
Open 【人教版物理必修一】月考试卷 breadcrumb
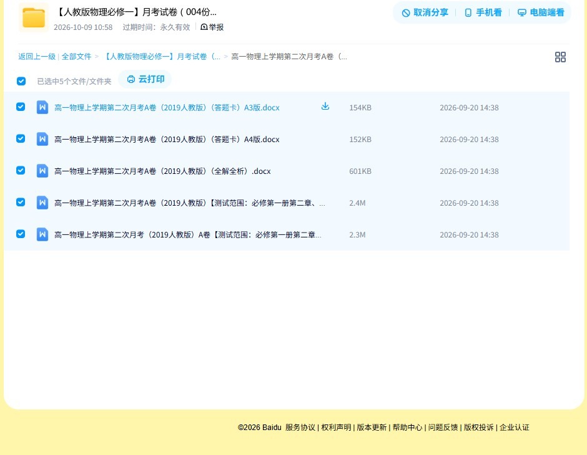pyautogui.click(x=161, y=57)
